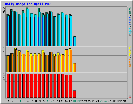133x104 pixels.
Task: Click the orange sites bar for day 13
Action: coord(55,64)
